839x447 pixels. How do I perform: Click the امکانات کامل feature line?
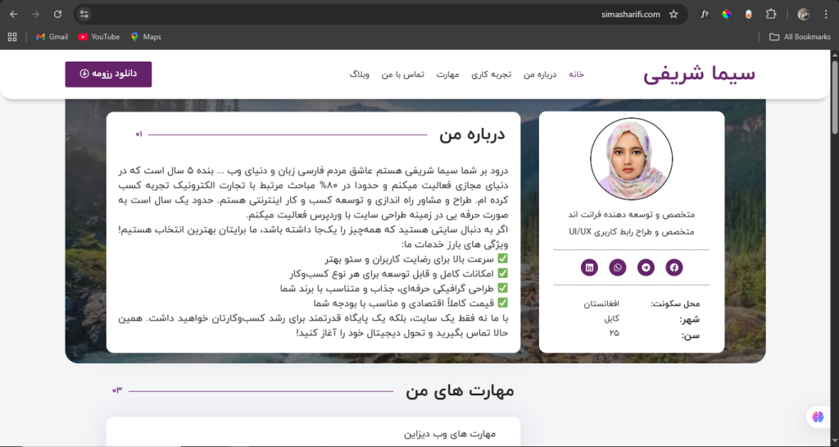point(399,274)
